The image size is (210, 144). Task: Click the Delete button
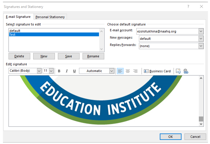[x=19, y=56]
